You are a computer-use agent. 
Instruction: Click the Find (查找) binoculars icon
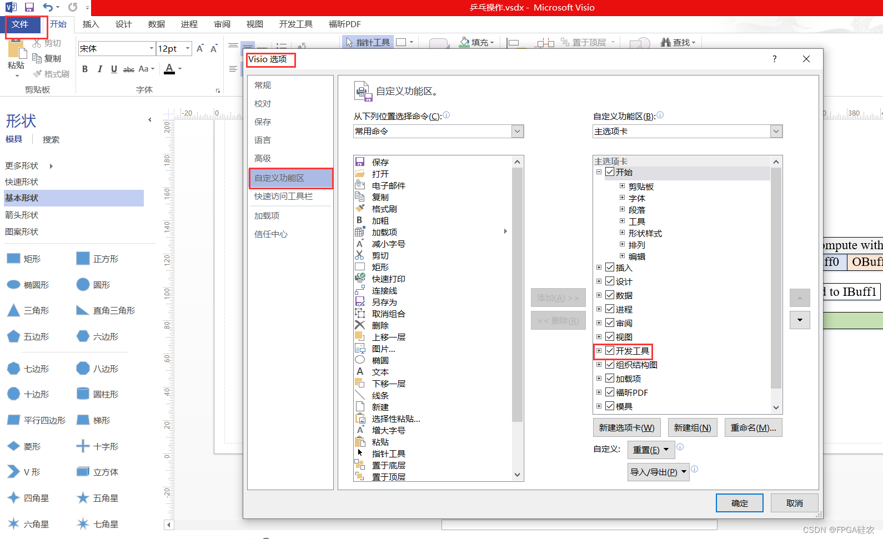coord(666,42)
